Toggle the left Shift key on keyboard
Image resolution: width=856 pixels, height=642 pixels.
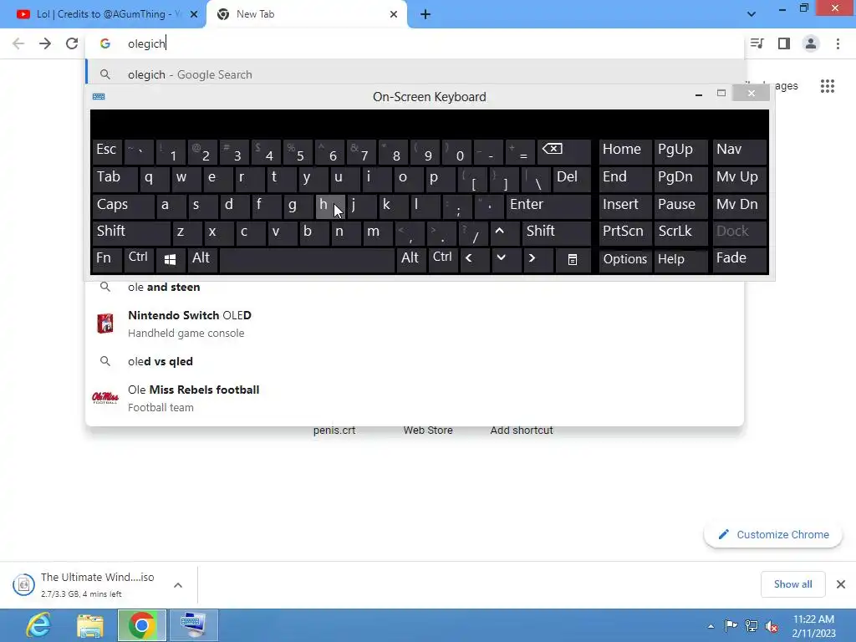pos(131,232)
